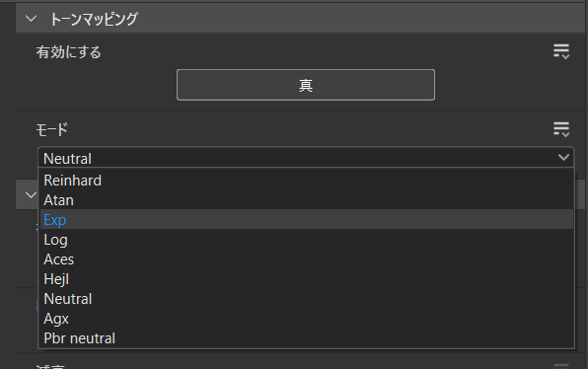Open options icon beside モード
Image resolution: width=588 pixels, height=369 pixels.
pos(561,129)
